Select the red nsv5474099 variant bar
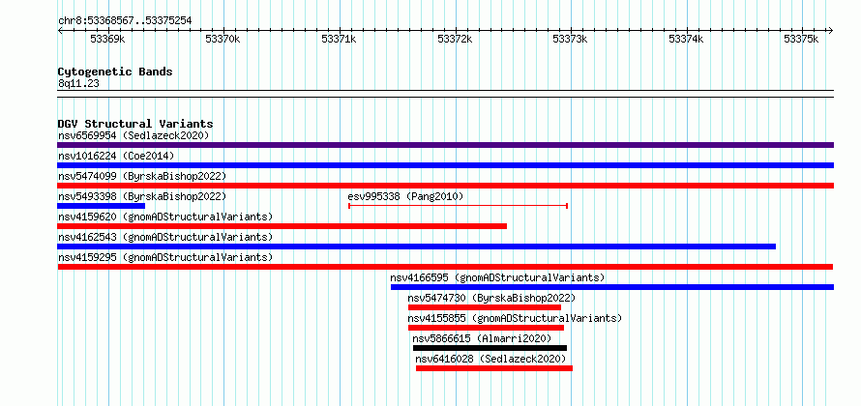This screenshot has width=861, height=406. [x=445, y=186]
